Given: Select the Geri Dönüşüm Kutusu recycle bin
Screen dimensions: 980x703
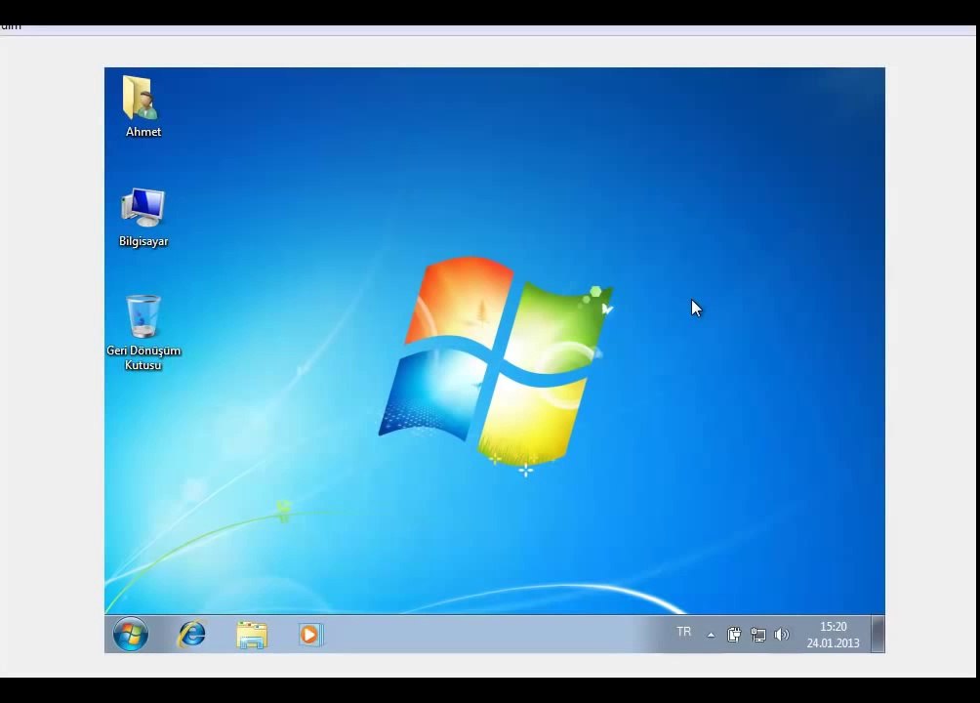Looking at the screenshot, I should click(143, 333).
